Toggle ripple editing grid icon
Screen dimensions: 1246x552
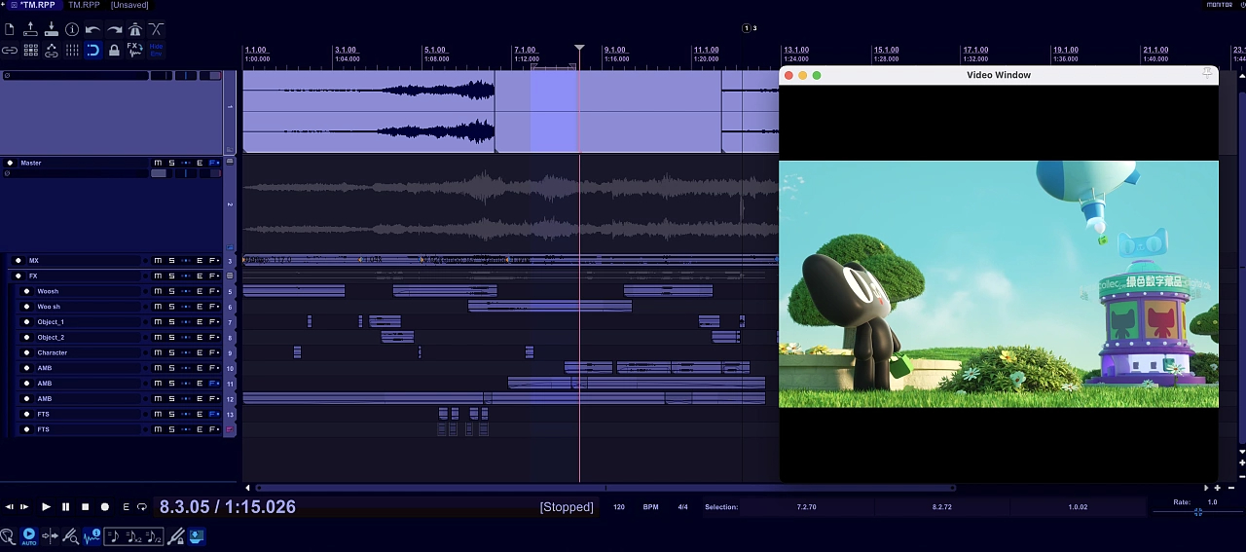tap(30, 50)
